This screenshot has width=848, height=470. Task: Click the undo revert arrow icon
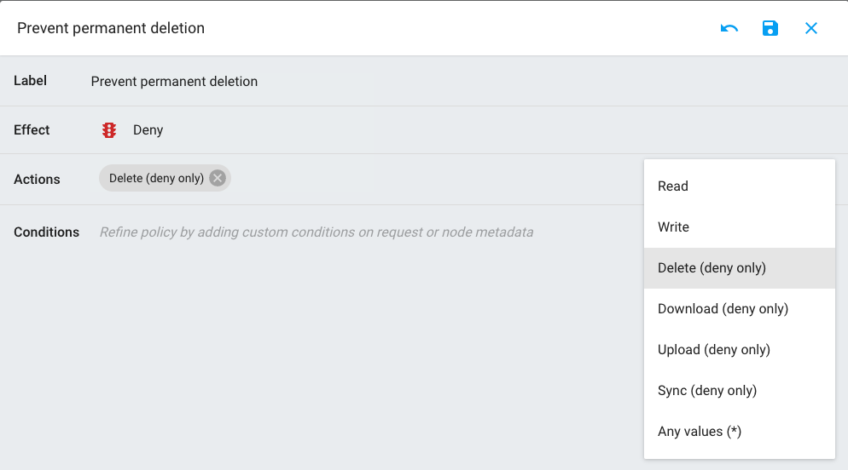(729, 28)
